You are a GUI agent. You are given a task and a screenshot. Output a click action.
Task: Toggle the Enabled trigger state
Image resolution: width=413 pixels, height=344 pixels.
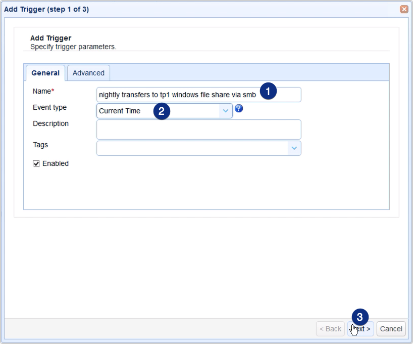click(x=35, y=163)
